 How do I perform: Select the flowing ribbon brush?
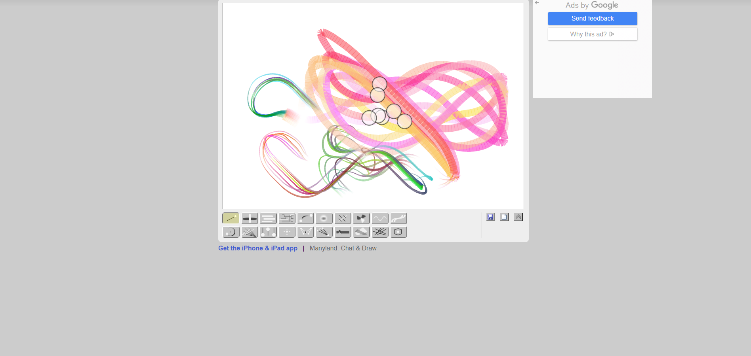click(398, 218)
